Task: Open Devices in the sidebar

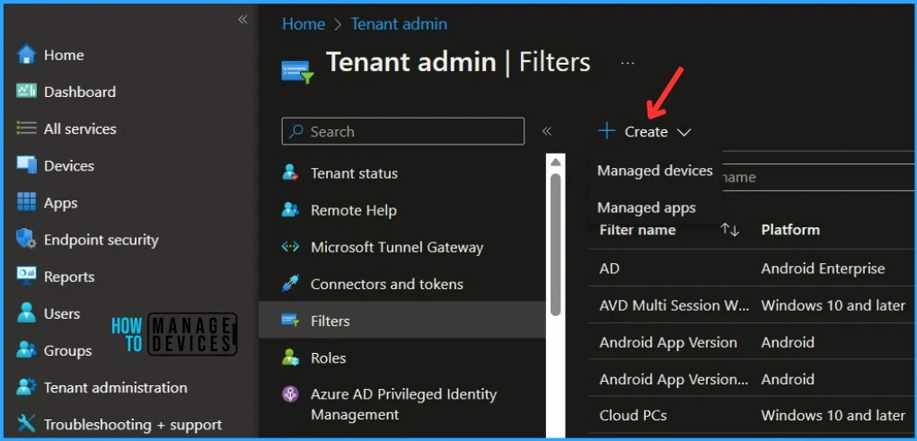Action: pyautogui.click(x=69, y=165)
